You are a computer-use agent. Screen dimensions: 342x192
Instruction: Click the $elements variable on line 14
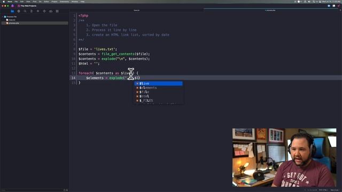[95, 78]
